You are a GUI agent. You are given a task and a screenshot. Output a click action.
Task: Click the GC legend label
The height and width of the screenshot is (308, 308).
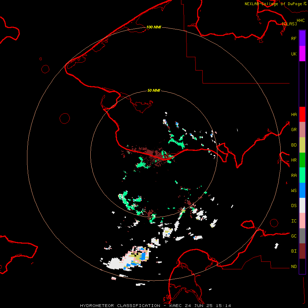(294, 236)
